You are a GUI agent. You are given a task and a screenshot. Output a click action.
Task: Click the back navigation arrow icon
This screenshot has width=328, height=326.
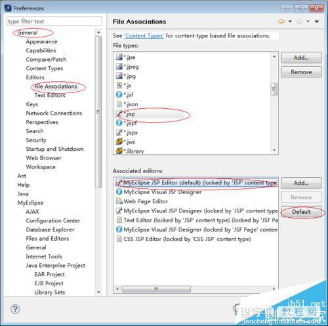[x=281, y=22]
